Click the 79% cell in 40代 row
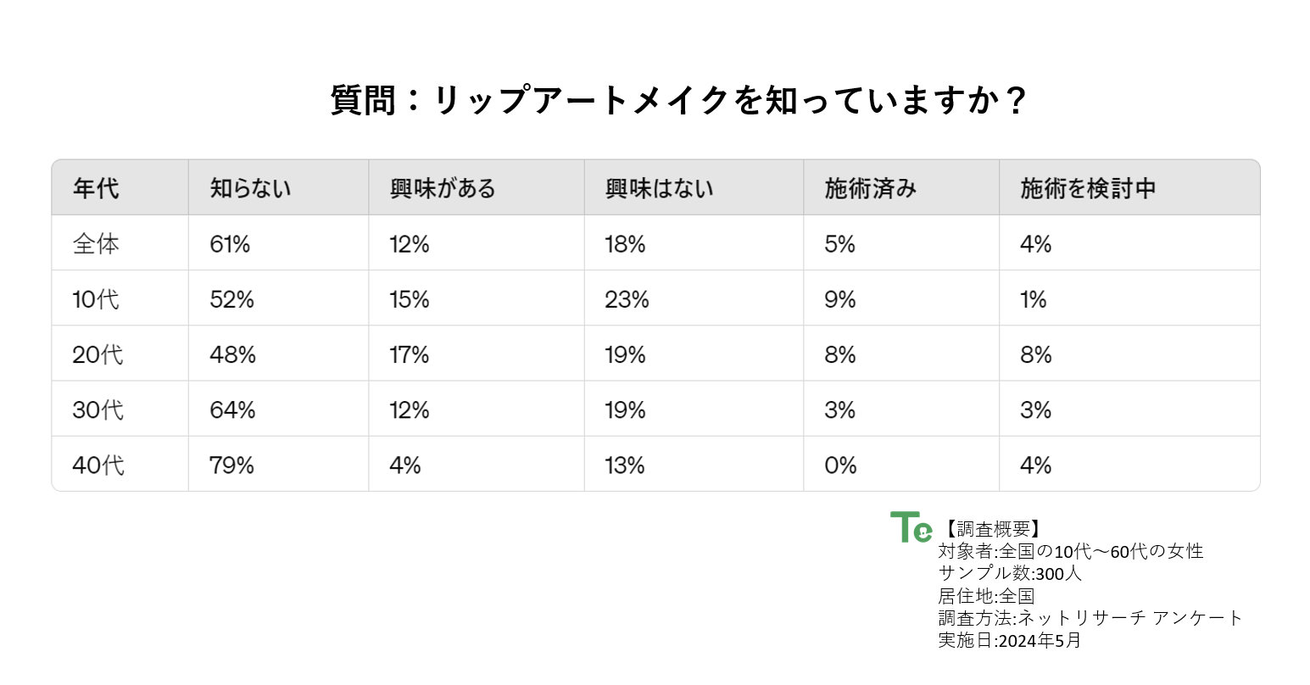1310x685 pixels. tap(231, 465)
